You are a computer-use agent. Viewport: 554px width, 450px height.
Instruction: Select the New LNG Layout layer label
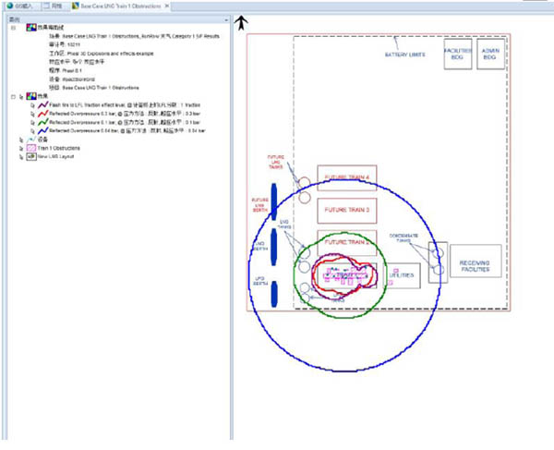click(x=57, y=158)
